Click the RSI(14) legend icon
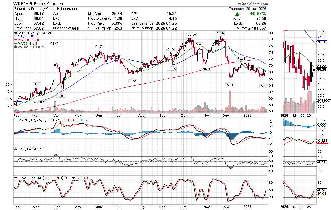 pyautogui.click(x=15, y=149)
